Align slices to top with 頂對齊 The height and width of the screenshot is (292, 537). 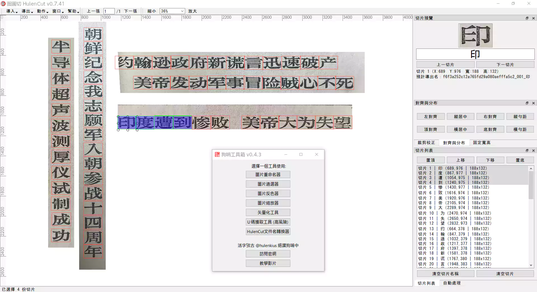pos(431,130)
